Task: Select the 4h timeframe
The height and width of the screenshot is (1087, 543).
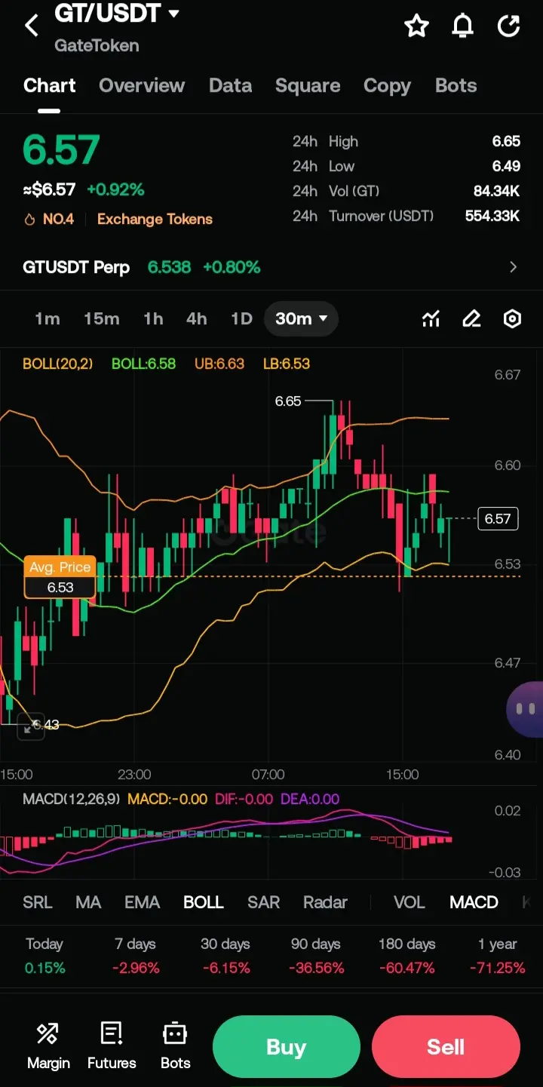Action: (x=197, y=319)
